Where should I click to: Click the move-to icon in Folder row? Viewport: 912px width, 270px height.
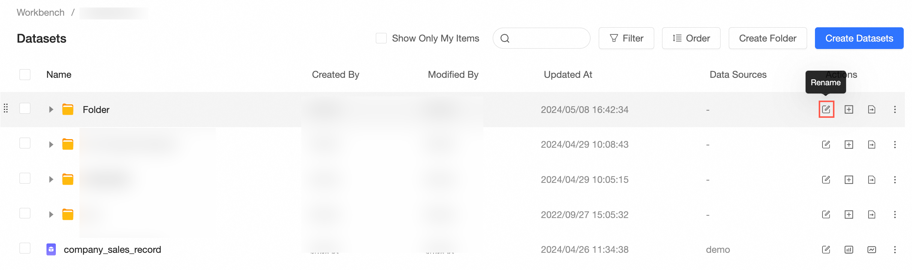[x=872, y=109]
